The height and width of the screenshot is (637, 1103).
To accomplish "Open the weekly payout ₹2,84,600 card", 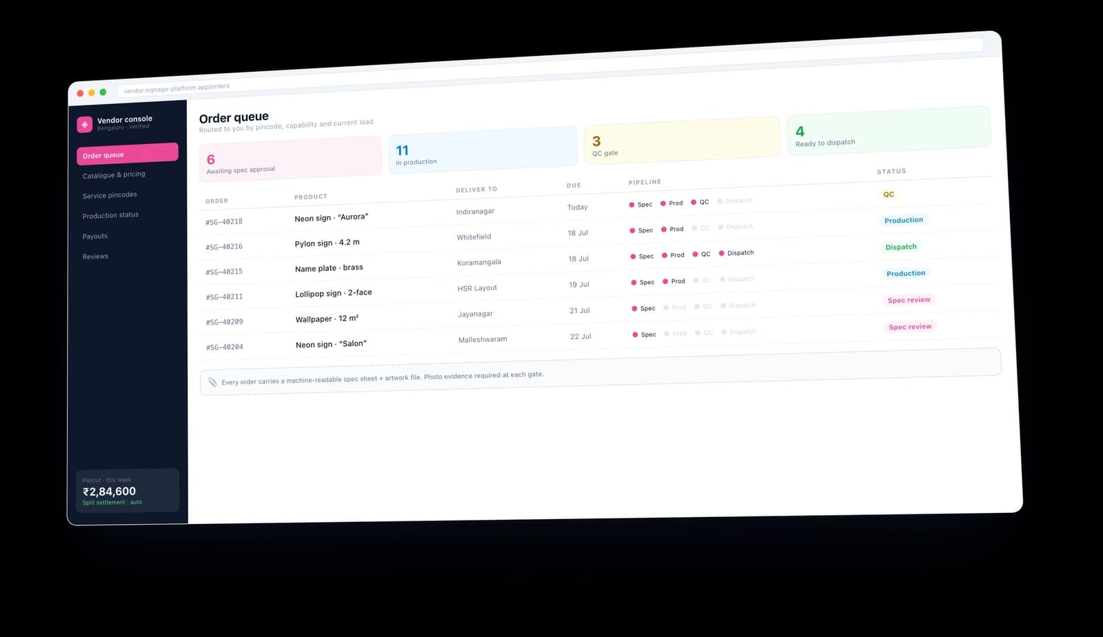I will coord(128,490).
